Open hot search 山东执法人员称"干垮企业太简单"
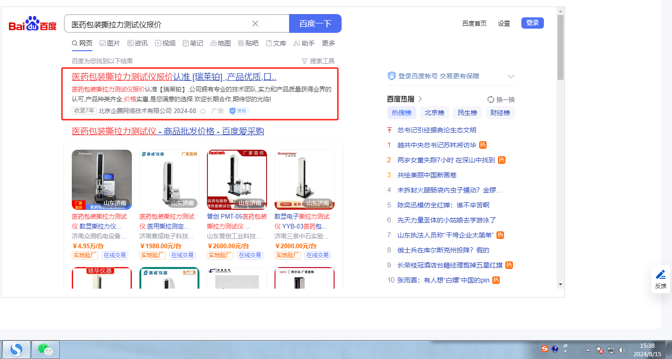 pyautogui.click(x=446, y=235)
